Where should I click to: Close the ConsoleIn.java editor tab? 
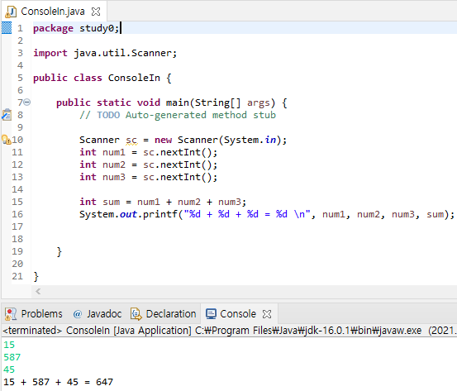(x=96, y=12)
